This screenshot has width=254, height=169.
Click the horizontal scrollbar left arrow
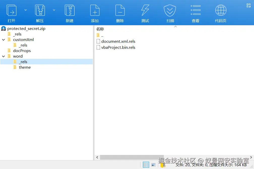(x=97, y=157)
